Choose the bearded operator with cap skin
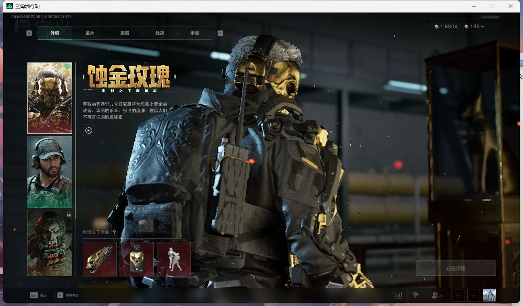This screenshot has width=523, height=306. (50, 172)
